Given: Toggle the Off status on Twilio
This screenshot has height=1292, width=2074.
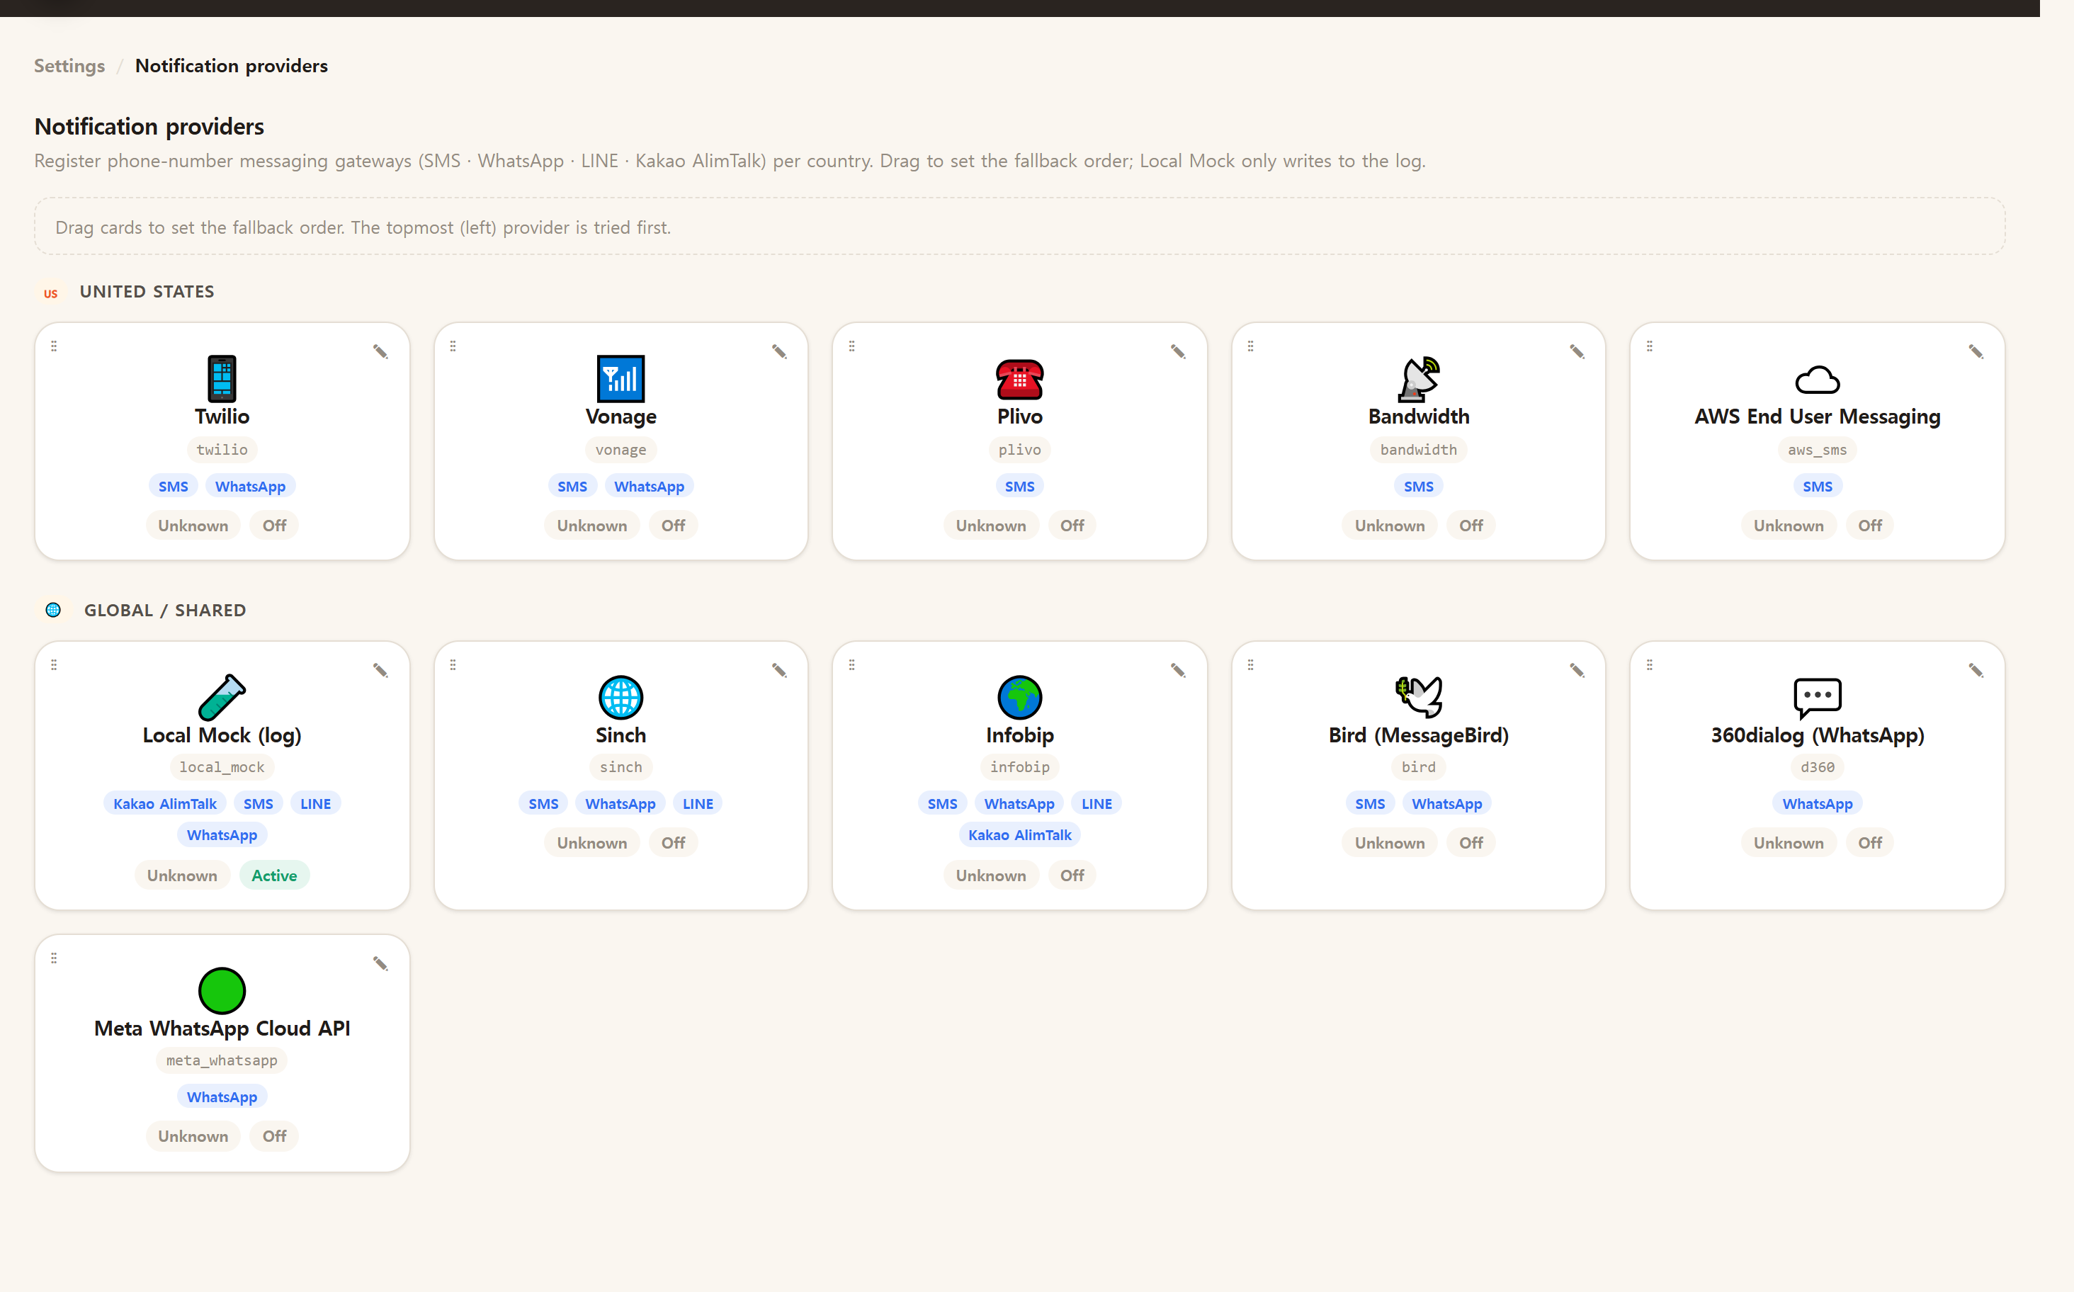Looking at the screenshot, I should (x=274, y=526).
